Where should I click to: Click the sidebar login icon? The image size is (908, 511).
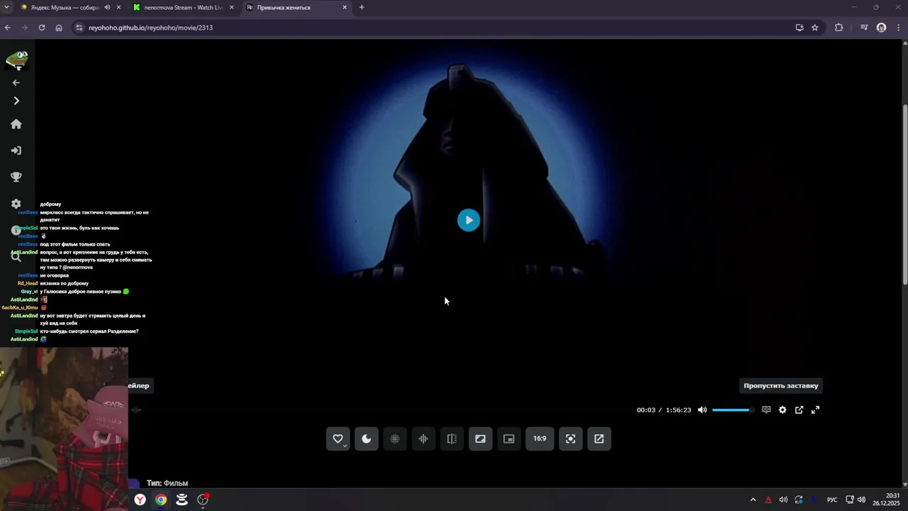click(x=16, y=150)
